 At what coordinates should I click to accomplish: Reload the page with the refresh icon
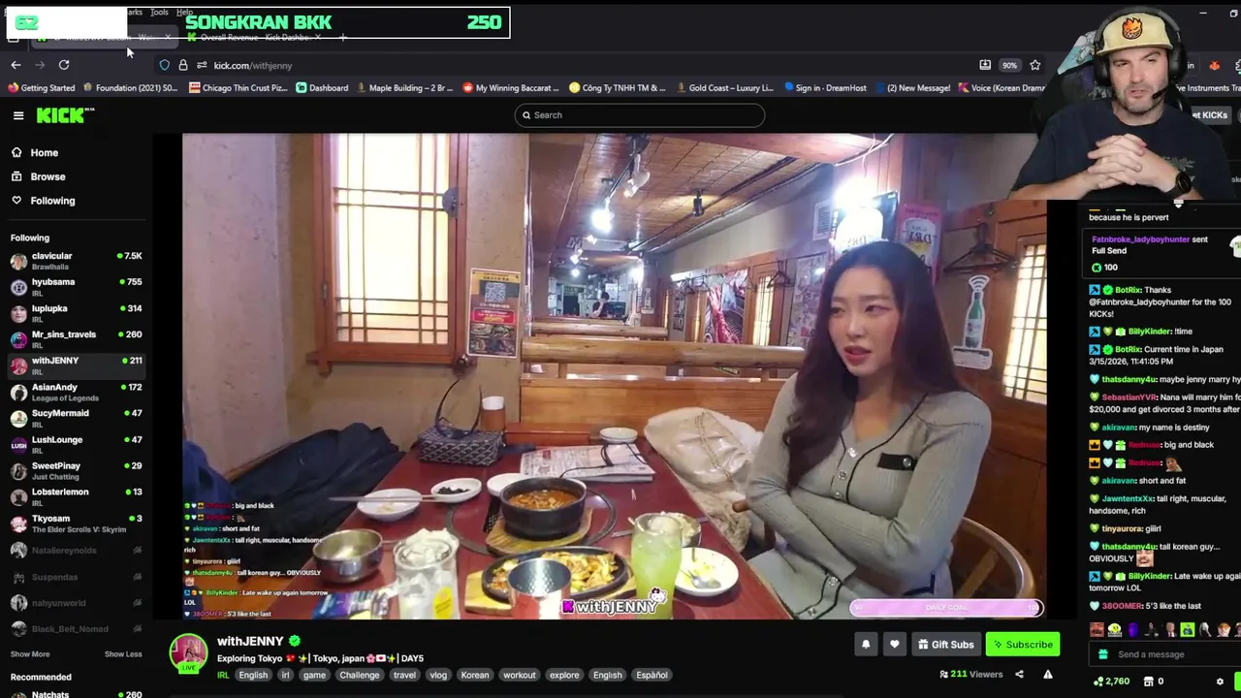click(x=64, y=65)
